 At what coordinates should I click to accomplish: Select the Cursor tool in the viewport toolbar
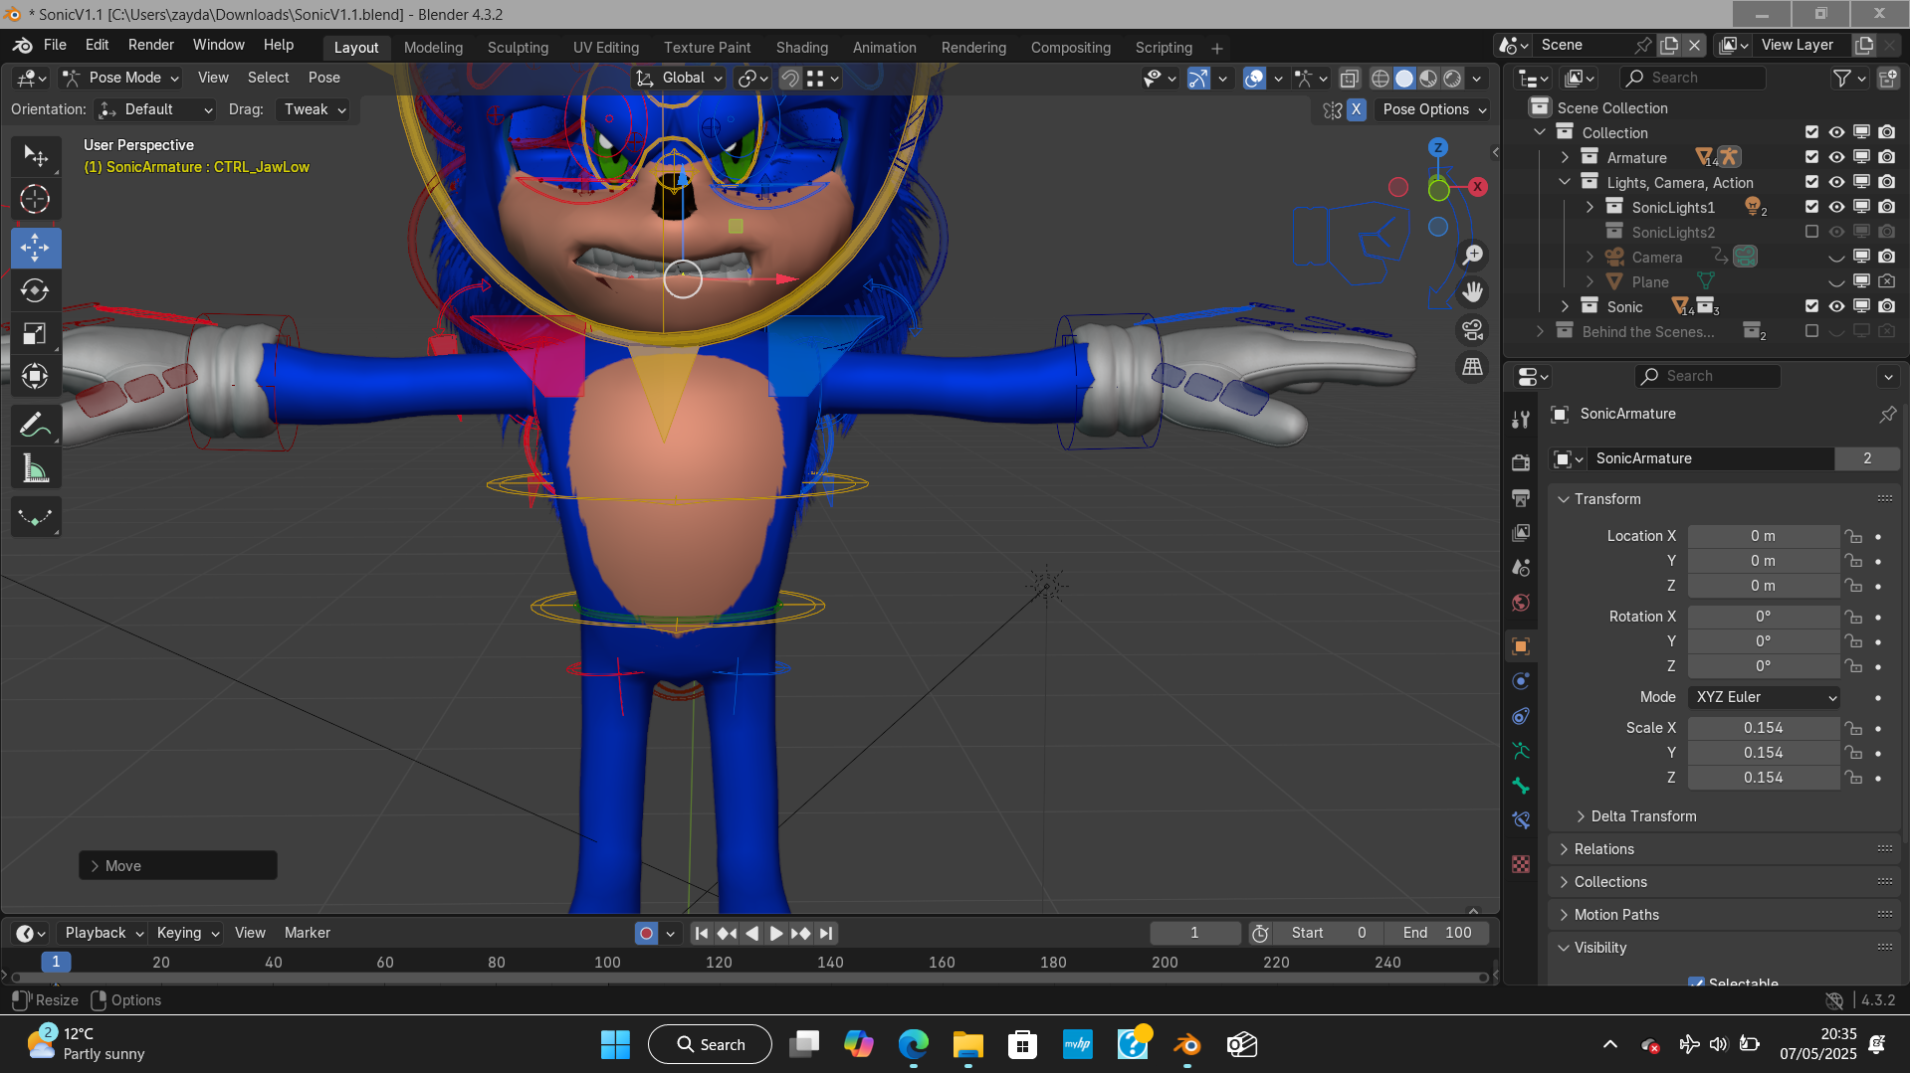[x=35, y=200]
